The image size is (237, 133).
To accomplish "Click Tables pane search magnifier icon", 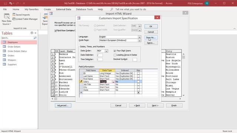I will tap(35, 38).
